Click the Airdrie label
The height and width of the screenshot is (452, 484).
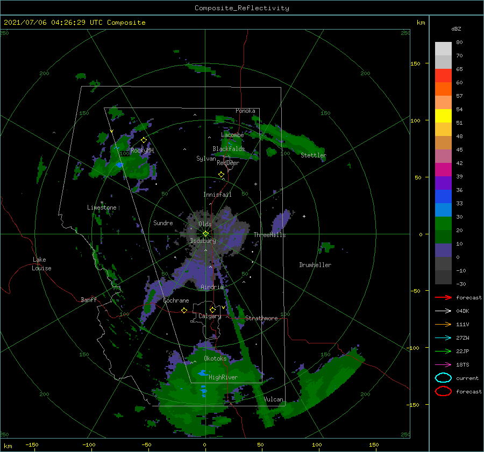212,287
